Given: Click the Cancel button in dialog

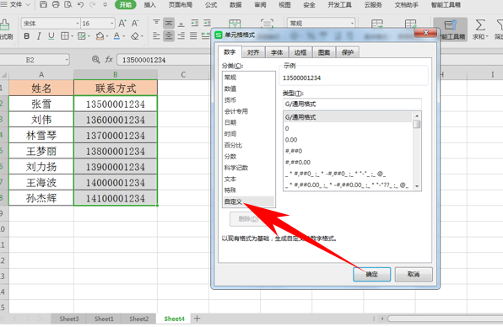Looking at the screenshot, I should coord(414,274).
